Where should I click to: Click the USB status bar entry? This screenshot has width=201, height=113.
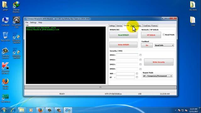(140, 94)
